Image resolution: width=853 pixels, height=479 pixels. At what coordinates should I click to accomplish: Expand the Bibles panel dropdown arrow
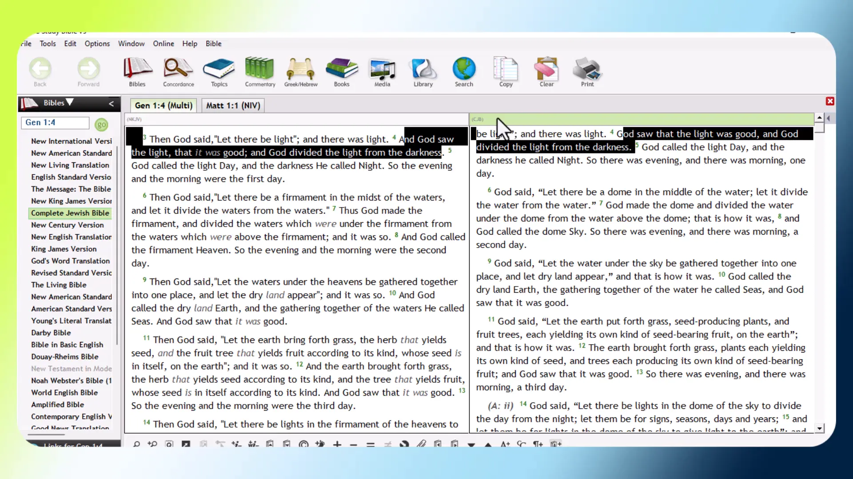(x=70, y=102)
